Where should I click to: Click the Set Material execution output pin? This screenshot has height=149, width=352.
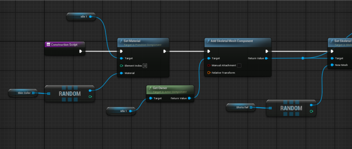click(x=165, y=51)
